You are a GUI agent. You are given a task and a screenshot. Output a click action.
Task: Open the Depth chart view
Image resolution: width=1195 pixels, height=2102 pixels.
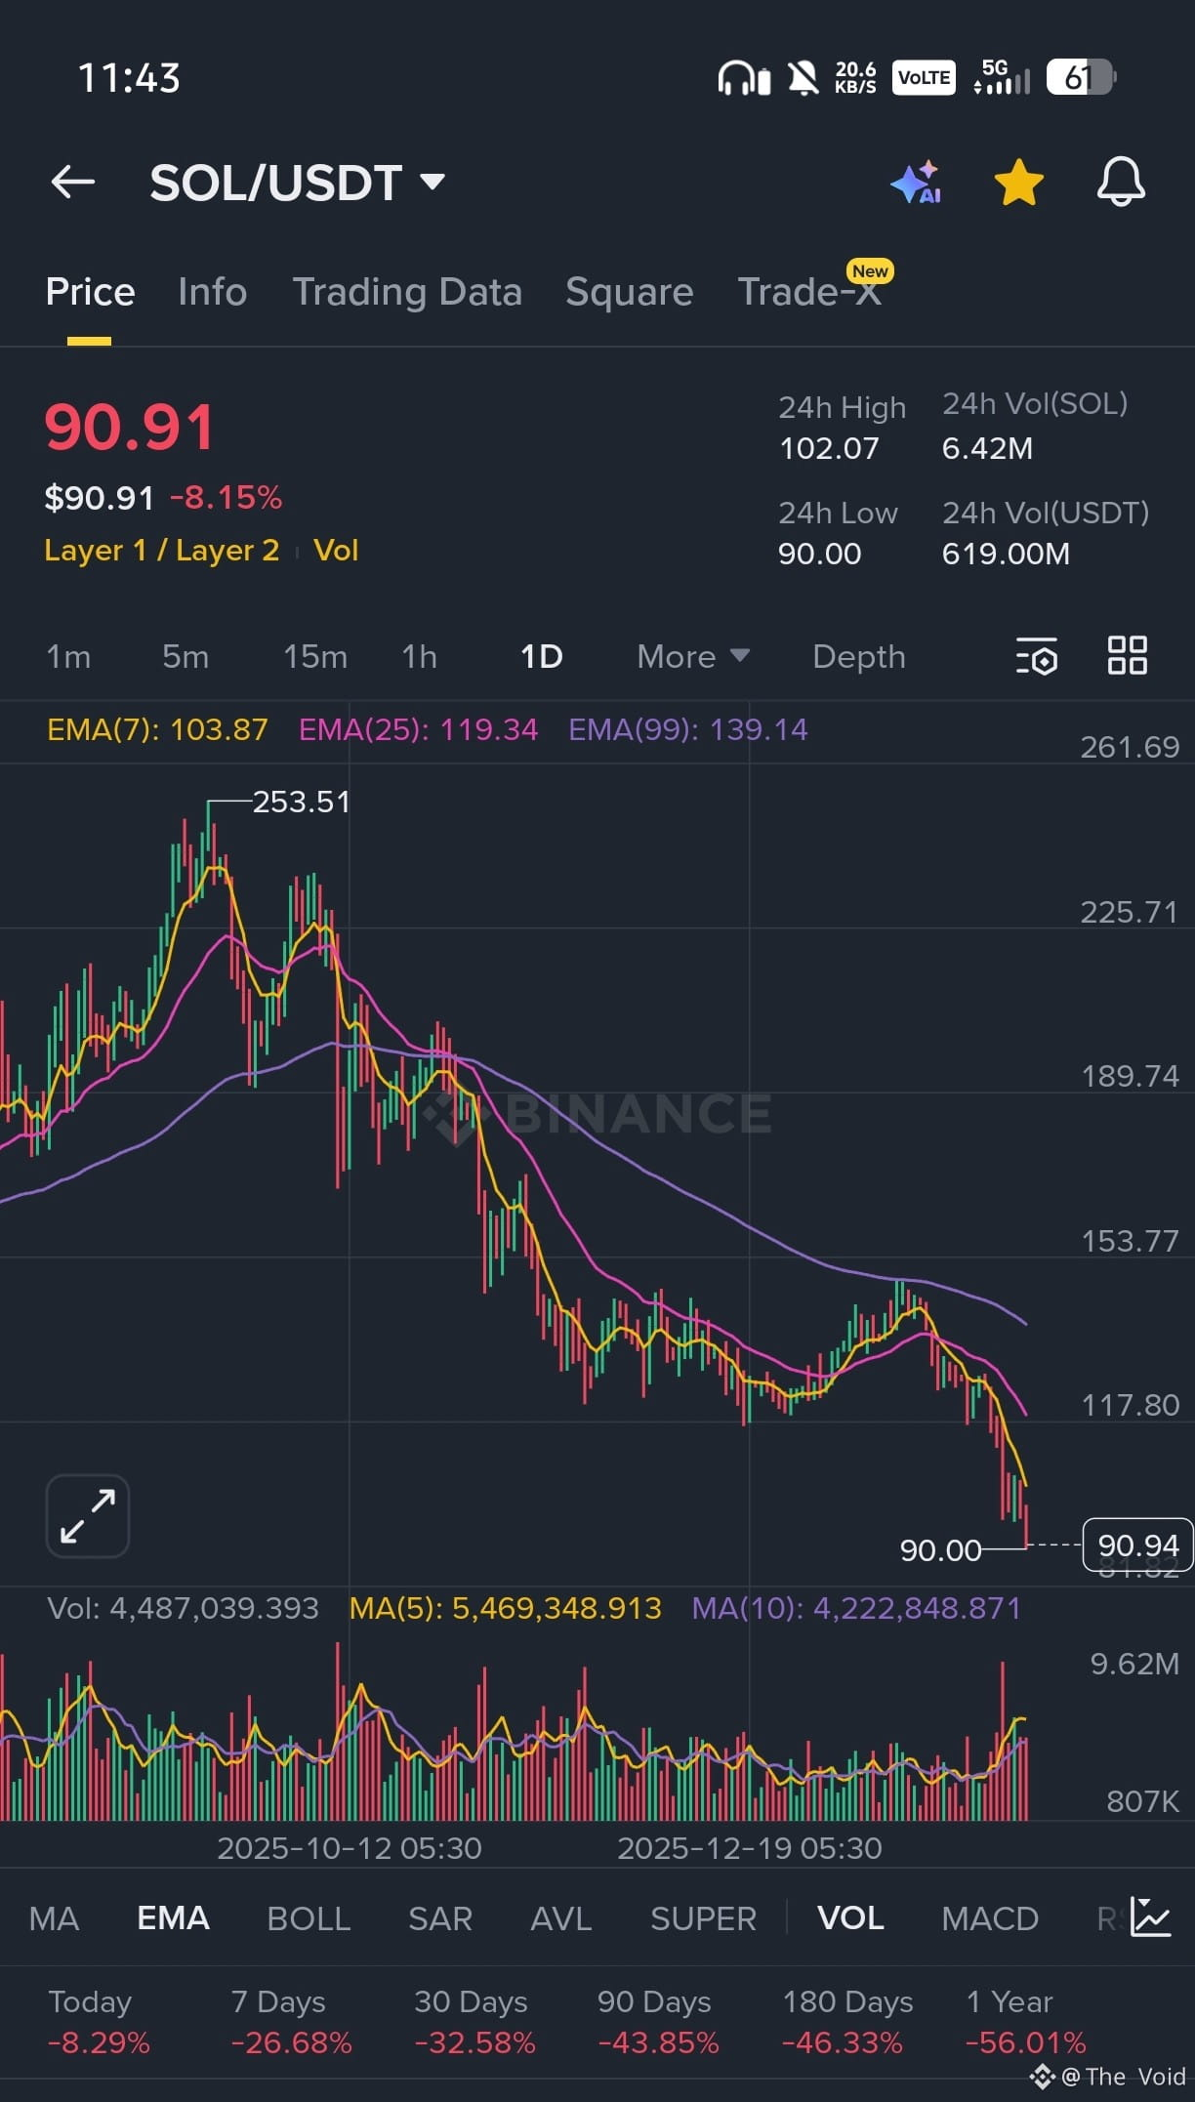point(859,656)
